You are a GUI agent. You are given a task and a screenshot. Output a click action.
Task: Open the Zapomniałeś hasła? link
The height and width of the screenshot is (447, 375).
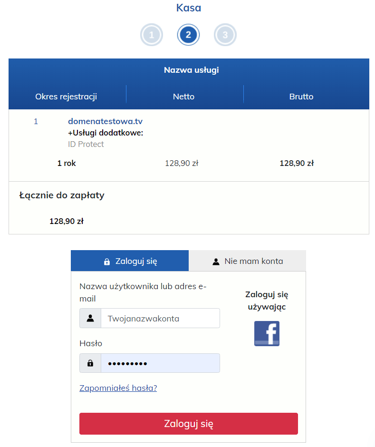tap(118, 388)
